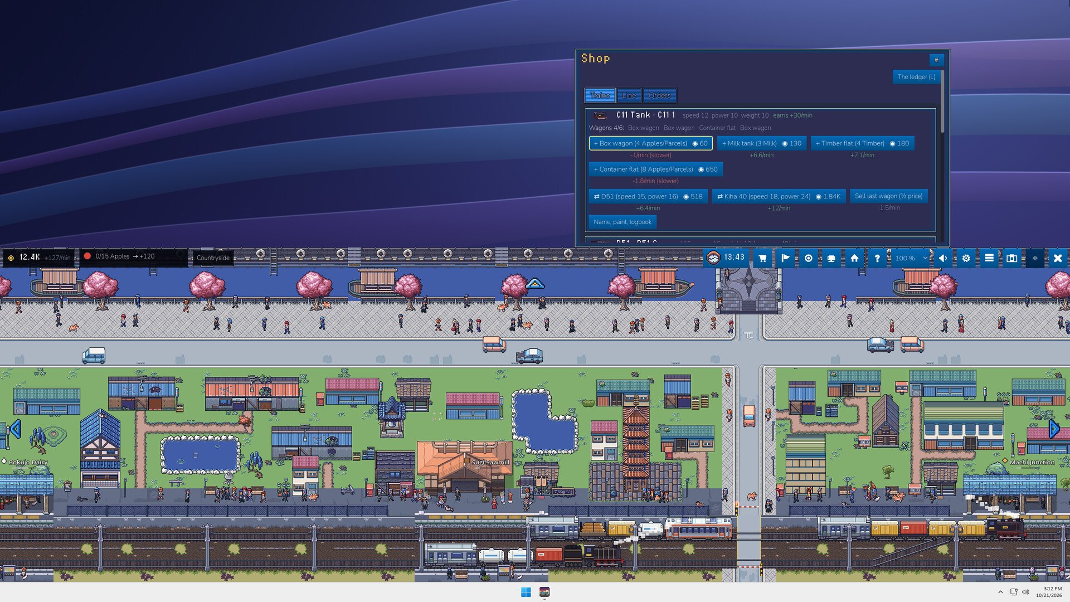Select the Machi Junction station label
Image resolution: width=1070 pixels, height=602 pixels.
pyautogui.click(x=1032, y=462)
